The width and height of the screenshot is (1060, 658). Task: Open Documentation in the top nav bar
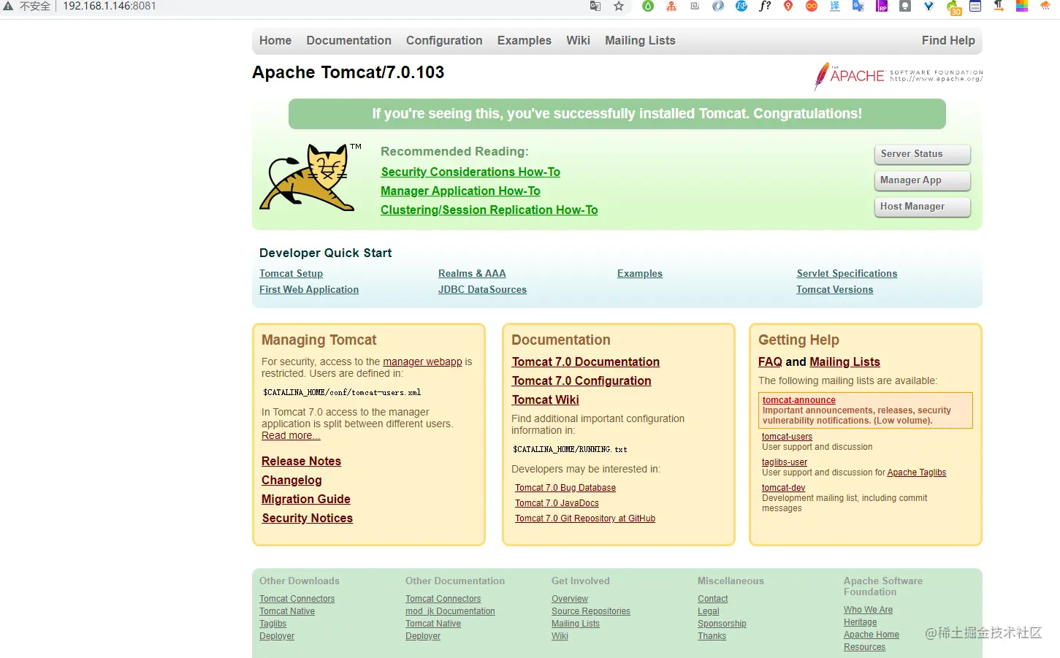point(348,41)
